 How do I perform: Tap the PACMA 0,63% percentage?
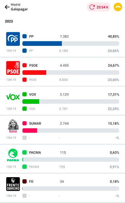coord(114,152)
